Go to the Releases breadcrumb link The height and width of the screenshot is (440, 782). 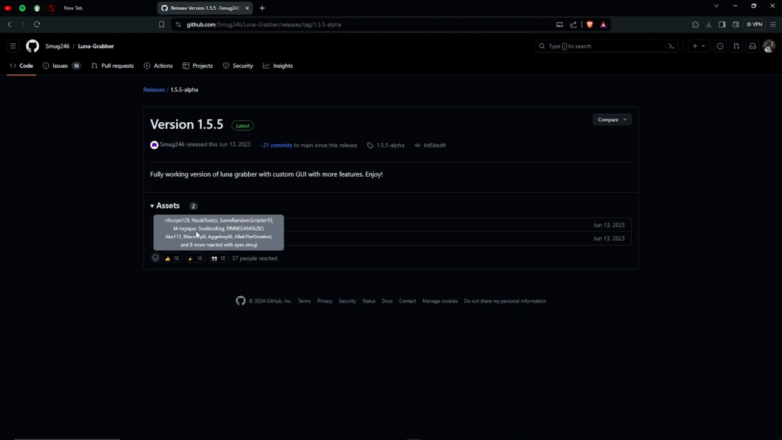tap(154, 90)
